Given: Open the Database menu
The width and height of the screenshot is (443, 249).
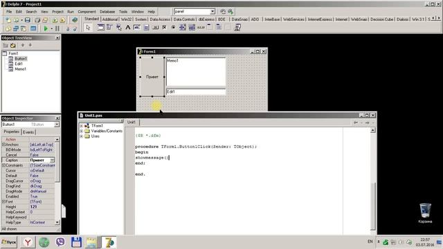Looking at the screenshot, I should 107,12.
